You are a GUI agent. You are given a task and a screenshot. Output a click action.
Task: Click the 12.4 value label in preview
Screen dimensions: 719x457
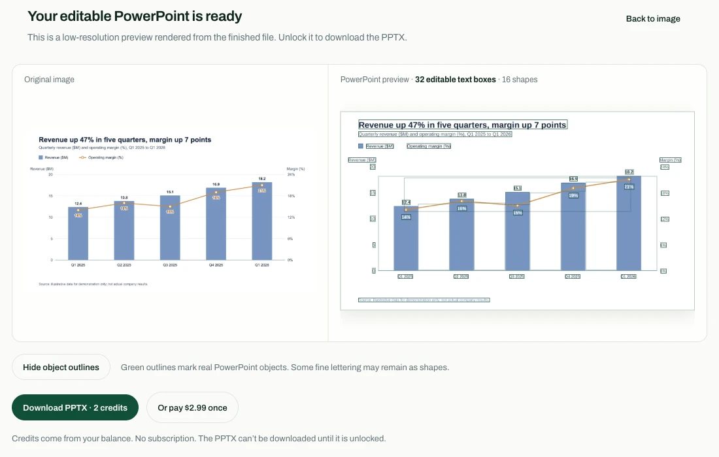(406, 202)
